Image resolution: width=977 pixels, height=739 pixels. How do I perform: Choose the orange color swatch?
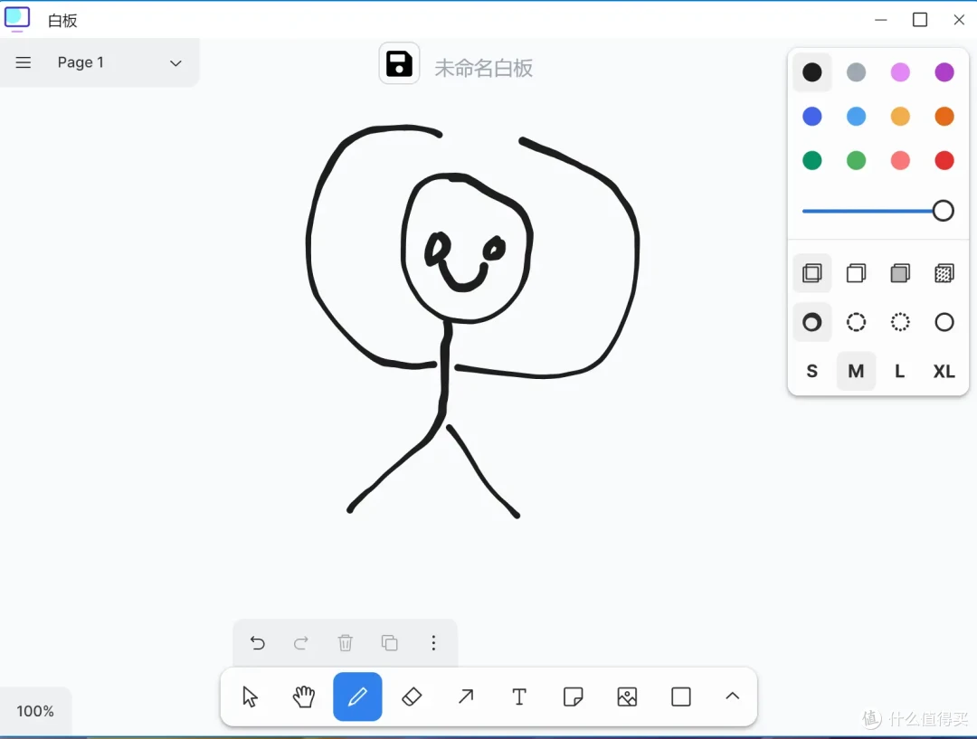click(944, 117)
